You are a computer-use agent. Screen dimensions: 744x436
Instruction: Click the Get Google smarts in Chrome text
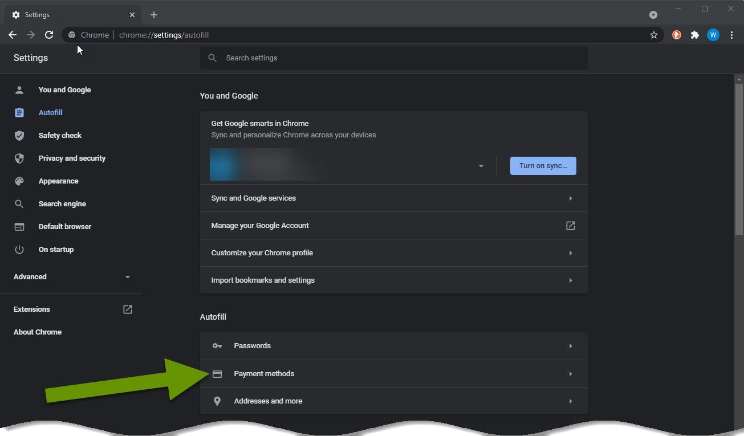(x=260, y=123)
